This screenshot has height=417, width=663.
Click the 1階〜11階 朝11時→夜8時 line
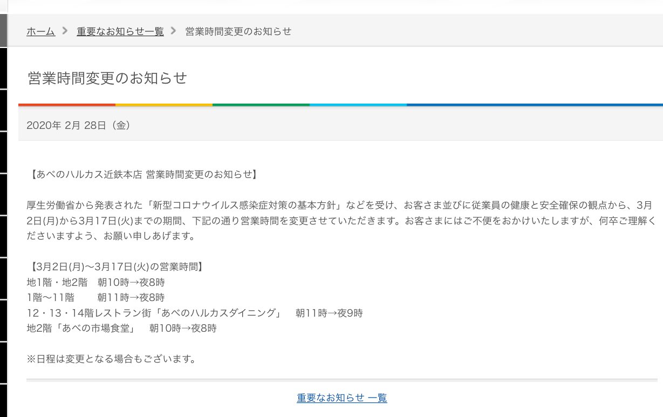pos(95,297)
